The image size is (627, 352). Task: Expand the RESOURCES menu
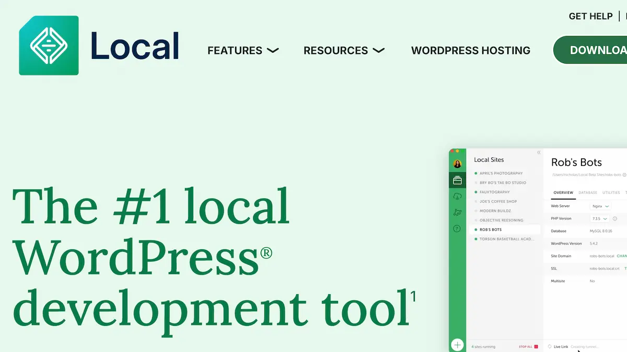click(x=344, y=51)
